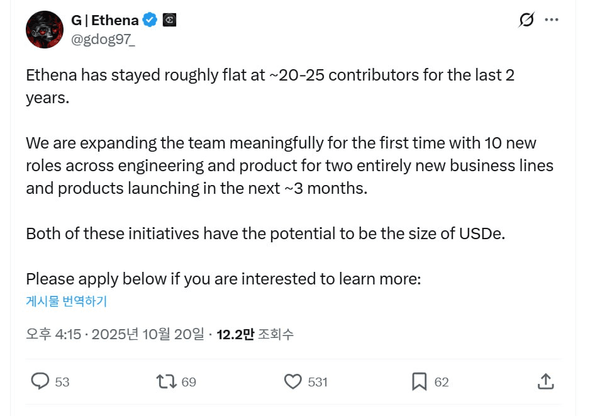
Task: Share the post via the upload arrow icon
Action: click(x=545, y=381)
